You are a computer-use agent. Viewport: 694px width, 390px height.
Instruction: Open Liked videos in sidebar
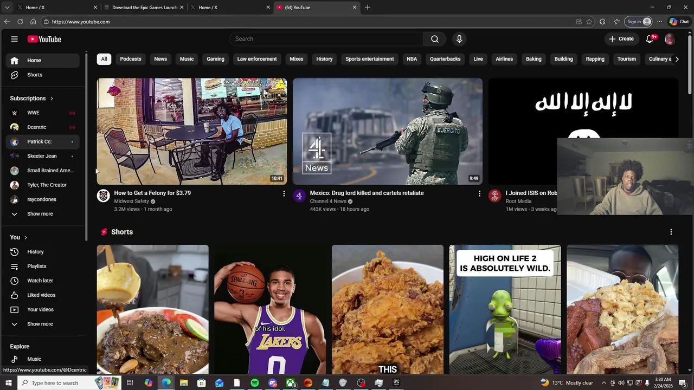point(43,295)
